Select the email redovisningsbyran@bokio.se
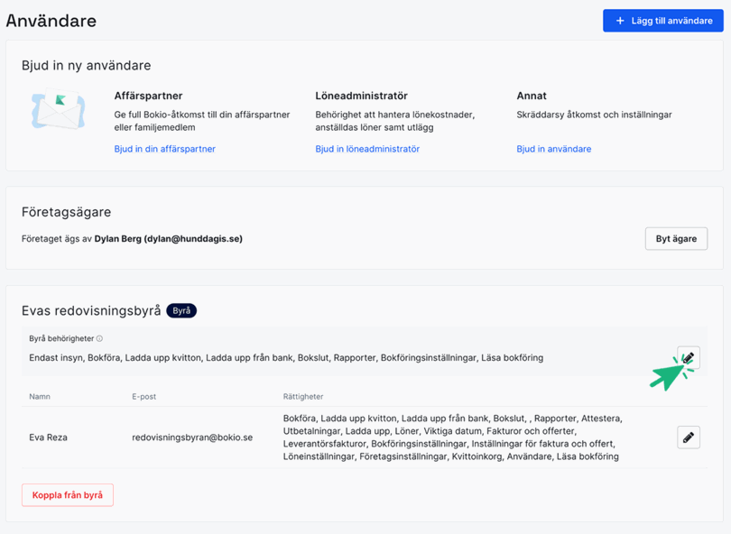Viewport: 731px width, 534px height. click(192, 437)
